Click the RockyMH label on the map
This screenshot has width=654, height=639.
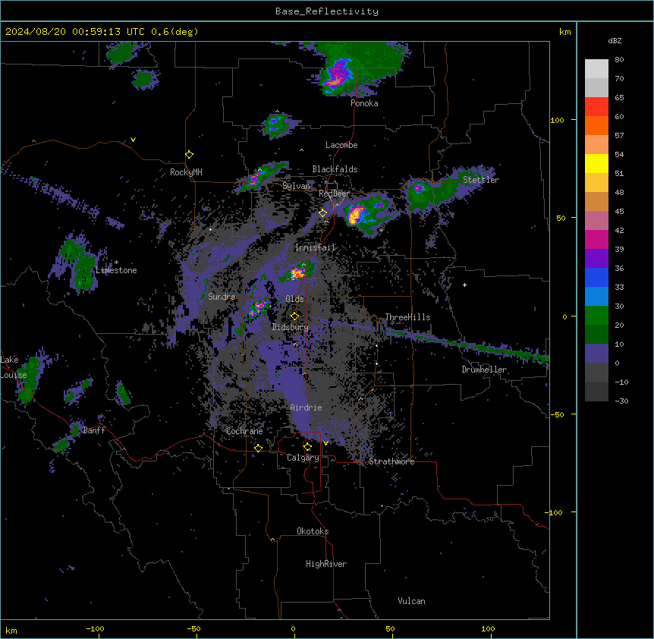point(186,172)
